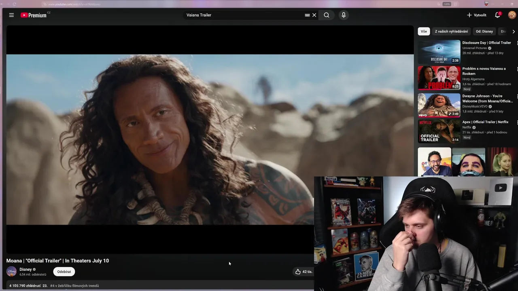Open the Disney channel name
518x291 pixels.
click(x=25, y=269)
